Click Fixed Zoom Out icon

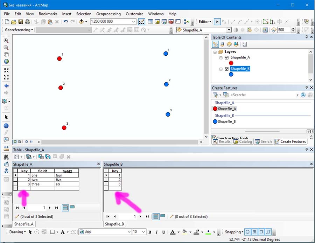tap(6, 77)
